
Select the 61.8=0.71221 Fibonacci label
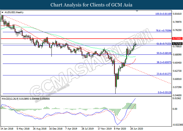tap(164, 44)
